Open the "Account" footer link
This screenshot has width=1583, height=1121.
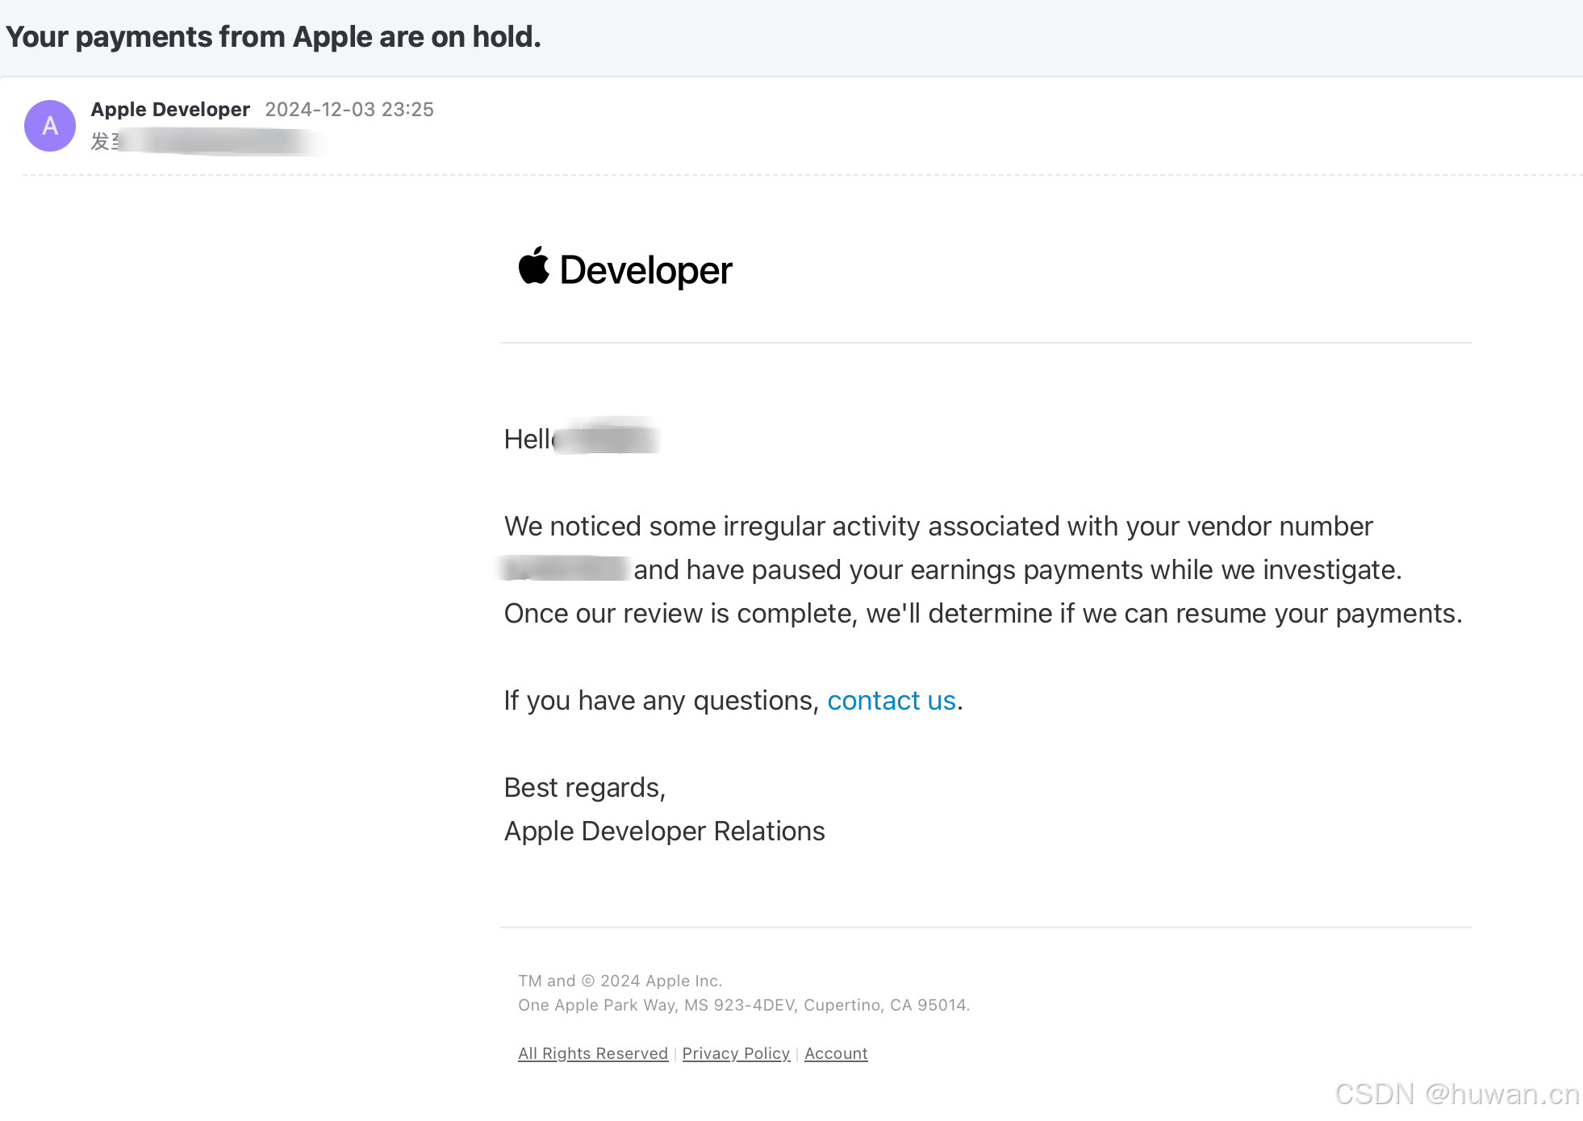(x=836, y=1053)
